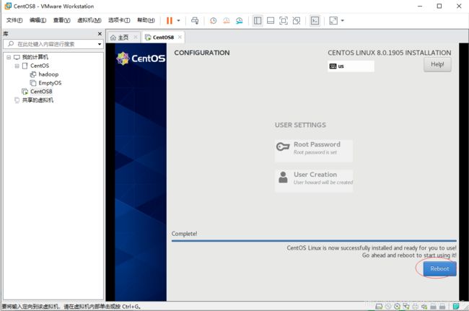
Task: Open the User Creation setting
Action: (x=314, y=181)
